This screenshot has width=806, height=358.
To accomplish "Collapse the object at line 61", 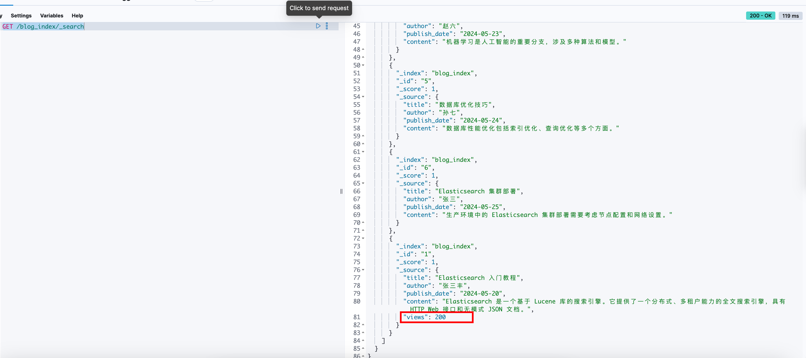I will point(363,152).
